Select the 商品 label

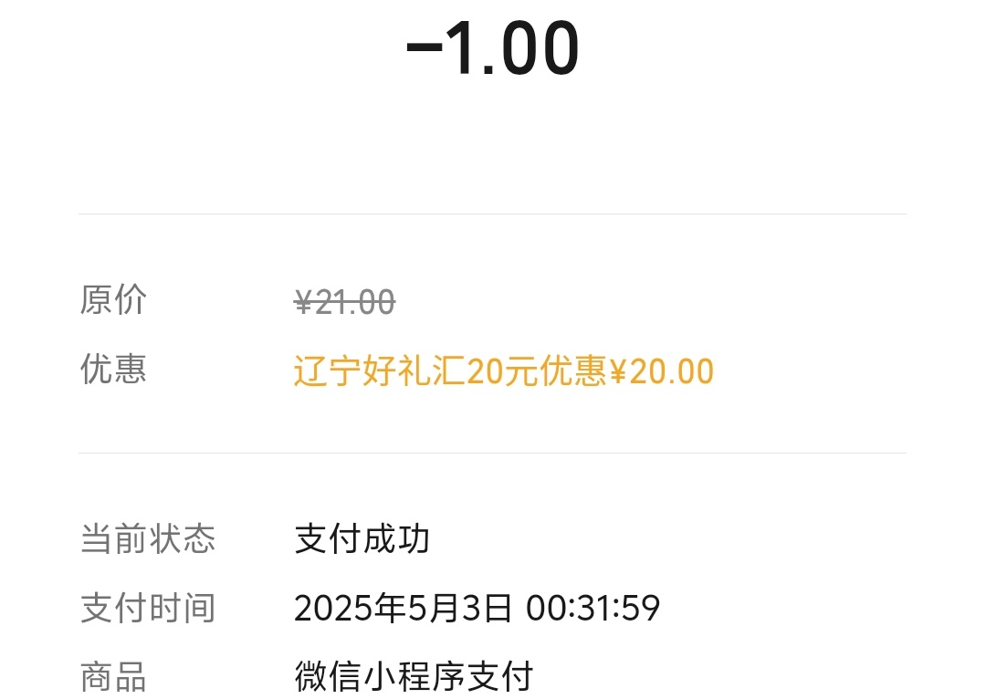(113, 677)
